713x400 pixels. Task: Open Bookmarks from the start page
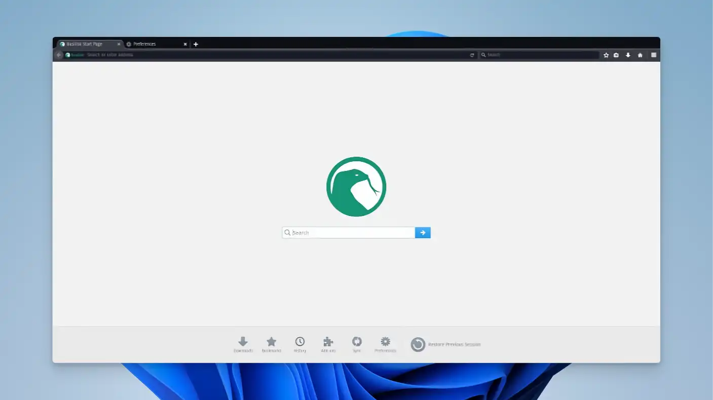272,344
